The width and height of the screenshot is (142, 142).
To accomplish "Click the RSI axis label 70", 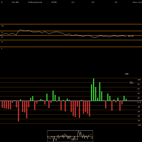I will coord(2,33).
